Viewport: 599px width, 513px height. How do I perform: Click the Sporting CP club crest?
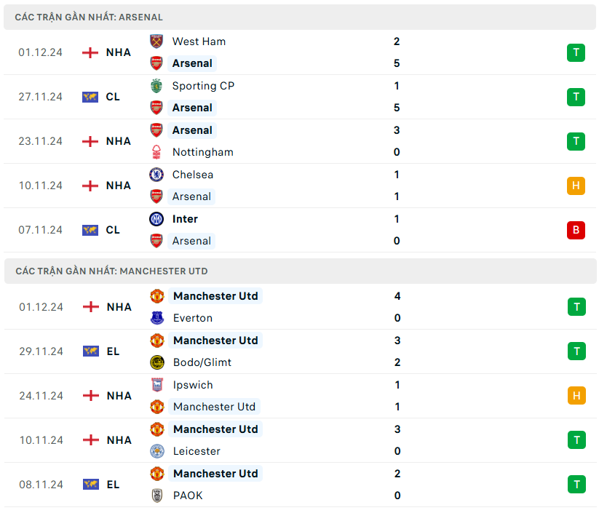156,86
